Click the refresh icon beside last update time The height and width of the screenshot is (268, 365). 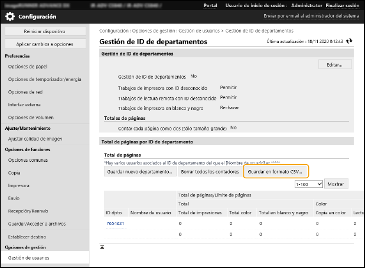(349, 41)
